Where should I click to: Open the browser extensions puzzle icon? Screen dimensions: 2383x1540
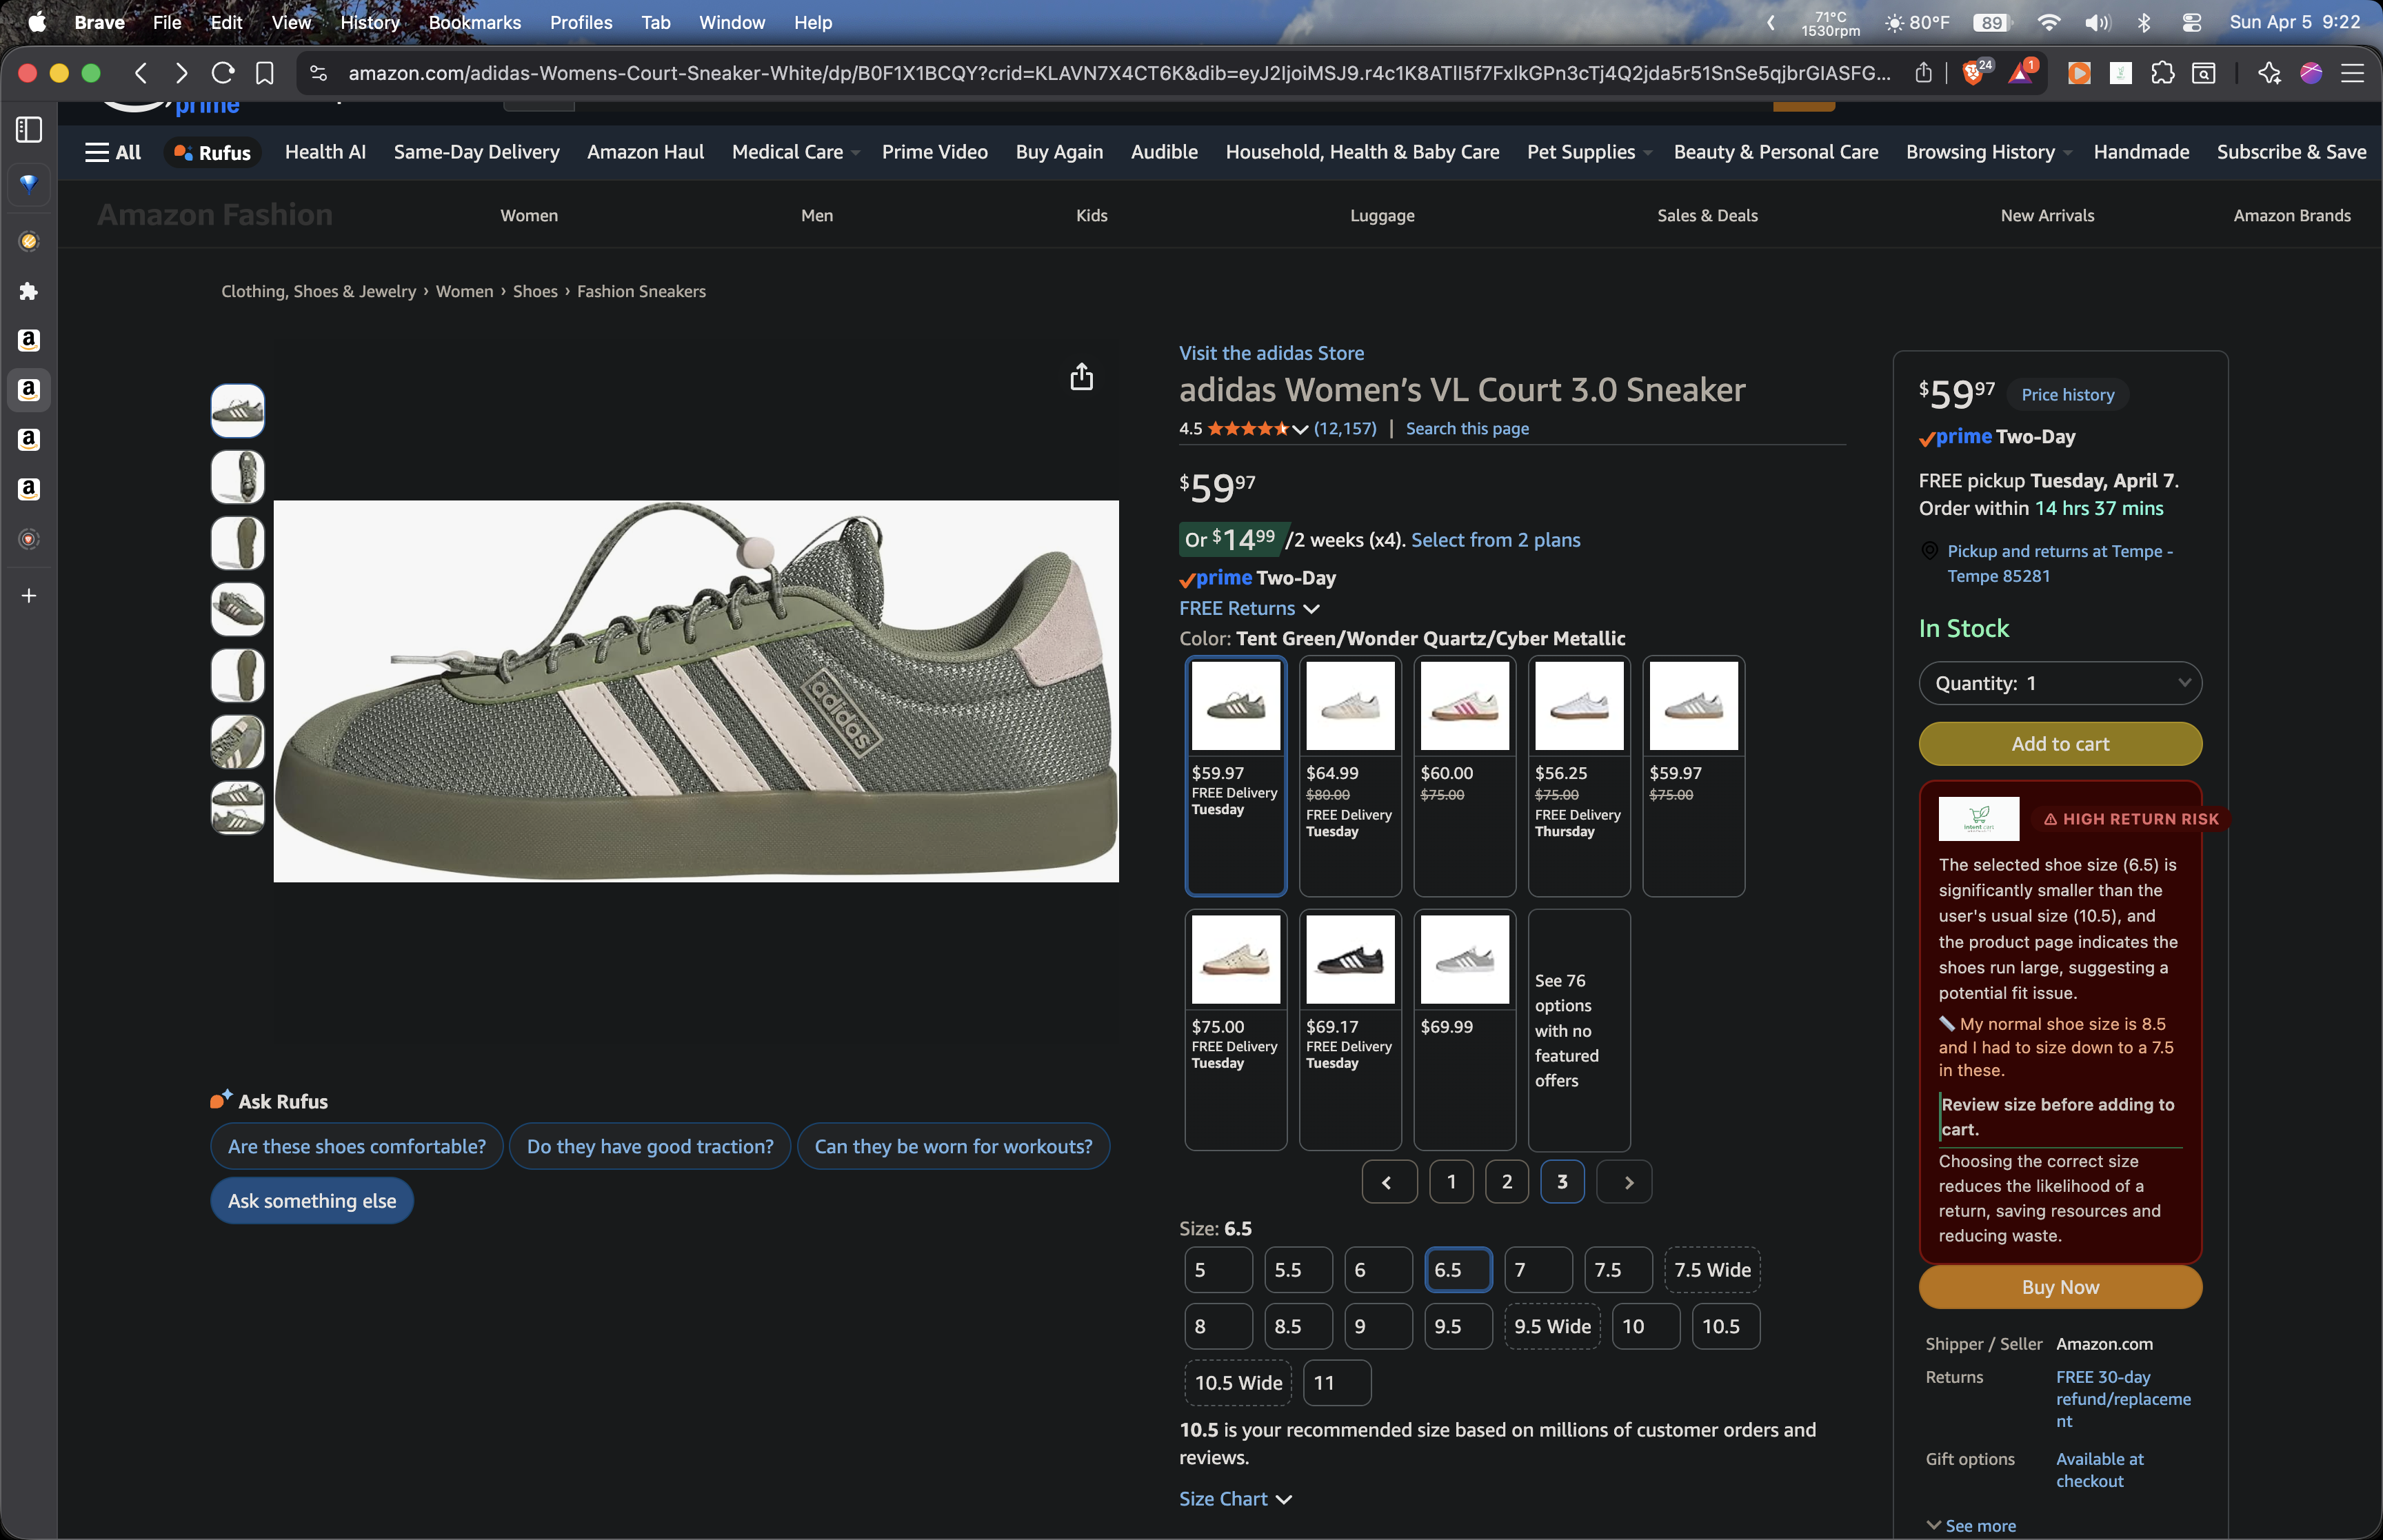(2162, 73)
